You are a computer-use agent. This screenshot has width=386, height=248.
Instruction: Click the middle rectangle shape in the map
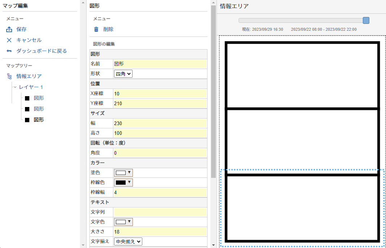click(x=302, y=142)
